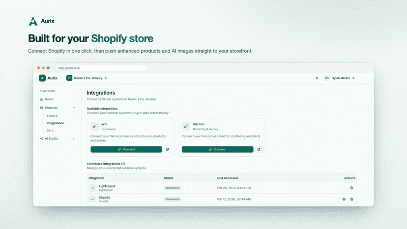Screen dimensions: 407x229
Task: Click the GF workspace avatar badge
Action: (69, 78)
